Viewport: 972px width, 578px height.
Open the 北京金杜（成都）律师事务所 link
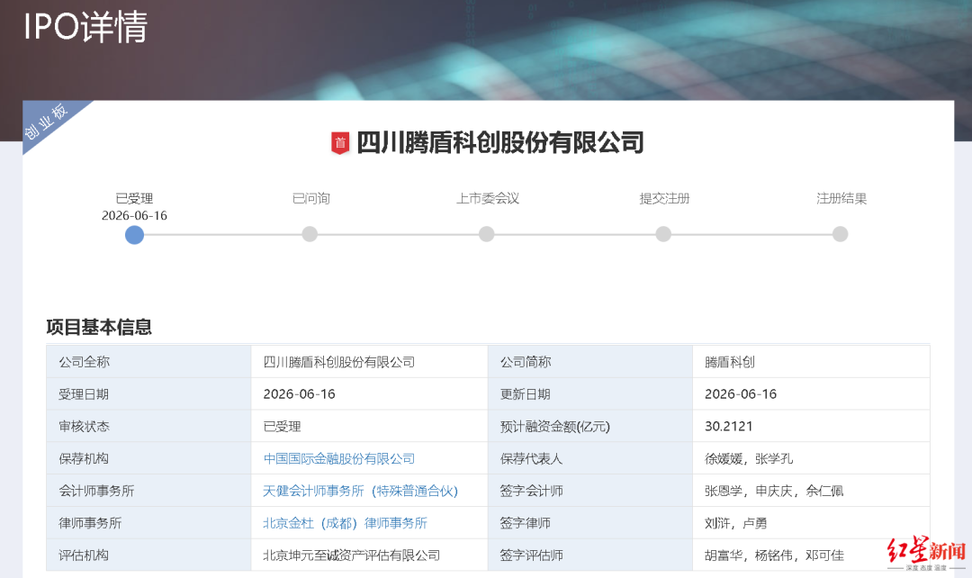[x=346, y=523]
